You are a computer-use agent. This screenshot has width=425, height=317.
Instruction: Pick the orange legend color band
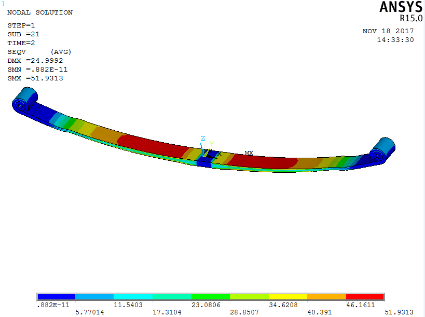(326, 297)
